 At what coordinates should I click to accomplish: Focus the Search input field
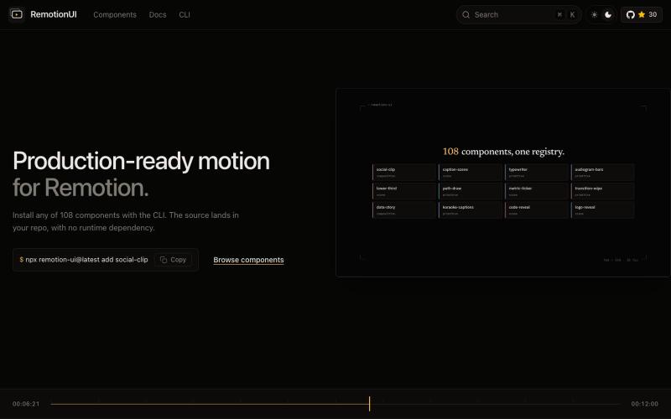click(x=518, y=14)
